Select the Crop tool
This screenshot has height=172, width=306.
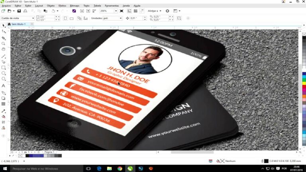[x=4, y=38]
